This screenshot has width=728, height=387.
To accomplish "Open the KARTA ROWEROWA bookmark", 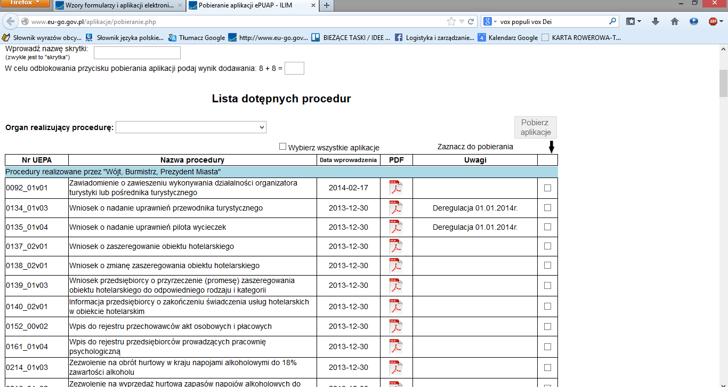I will coord(581,37).
